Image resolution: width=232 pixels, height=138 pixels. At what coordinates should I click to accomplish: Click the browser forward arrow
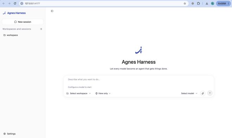(x=9, y=4)
